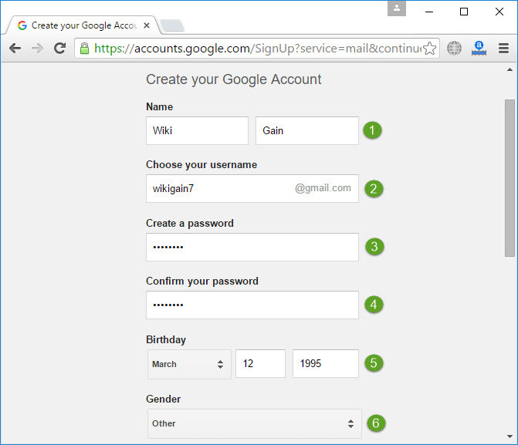Screen dimensions: 518x445
Task: Reload the page
Action: tap(59, 49)
